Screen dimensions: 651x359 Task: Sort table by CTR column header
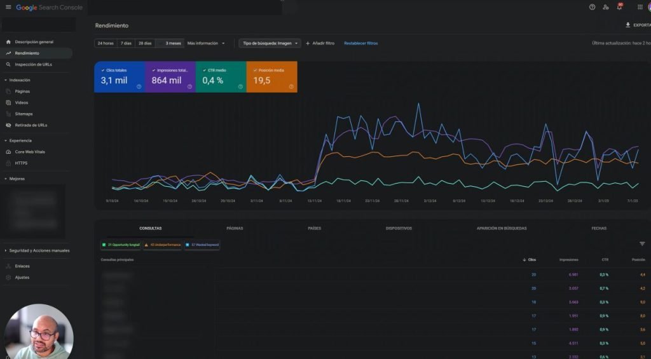click(605, 260)
